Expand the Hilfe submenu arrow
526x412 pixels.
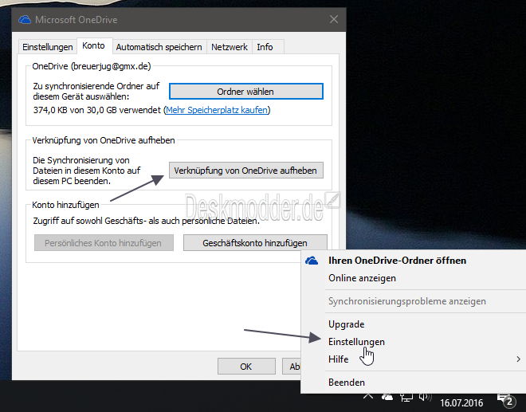coord(518,359)
